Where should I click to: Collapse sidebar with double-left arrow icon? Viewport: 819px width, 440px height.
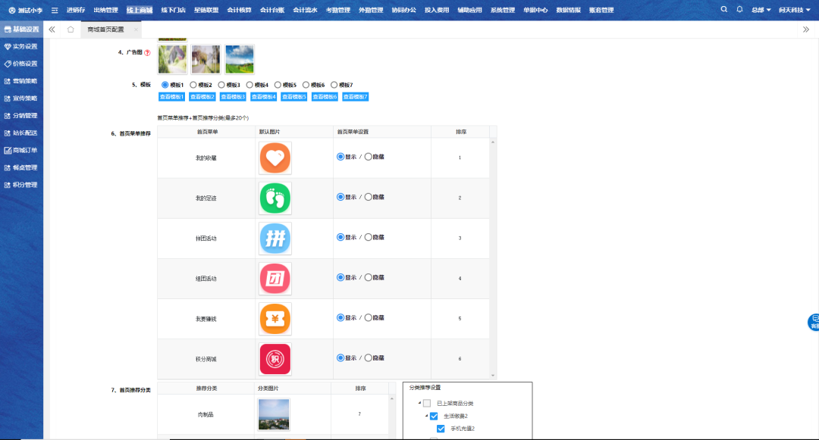point(52,30)
